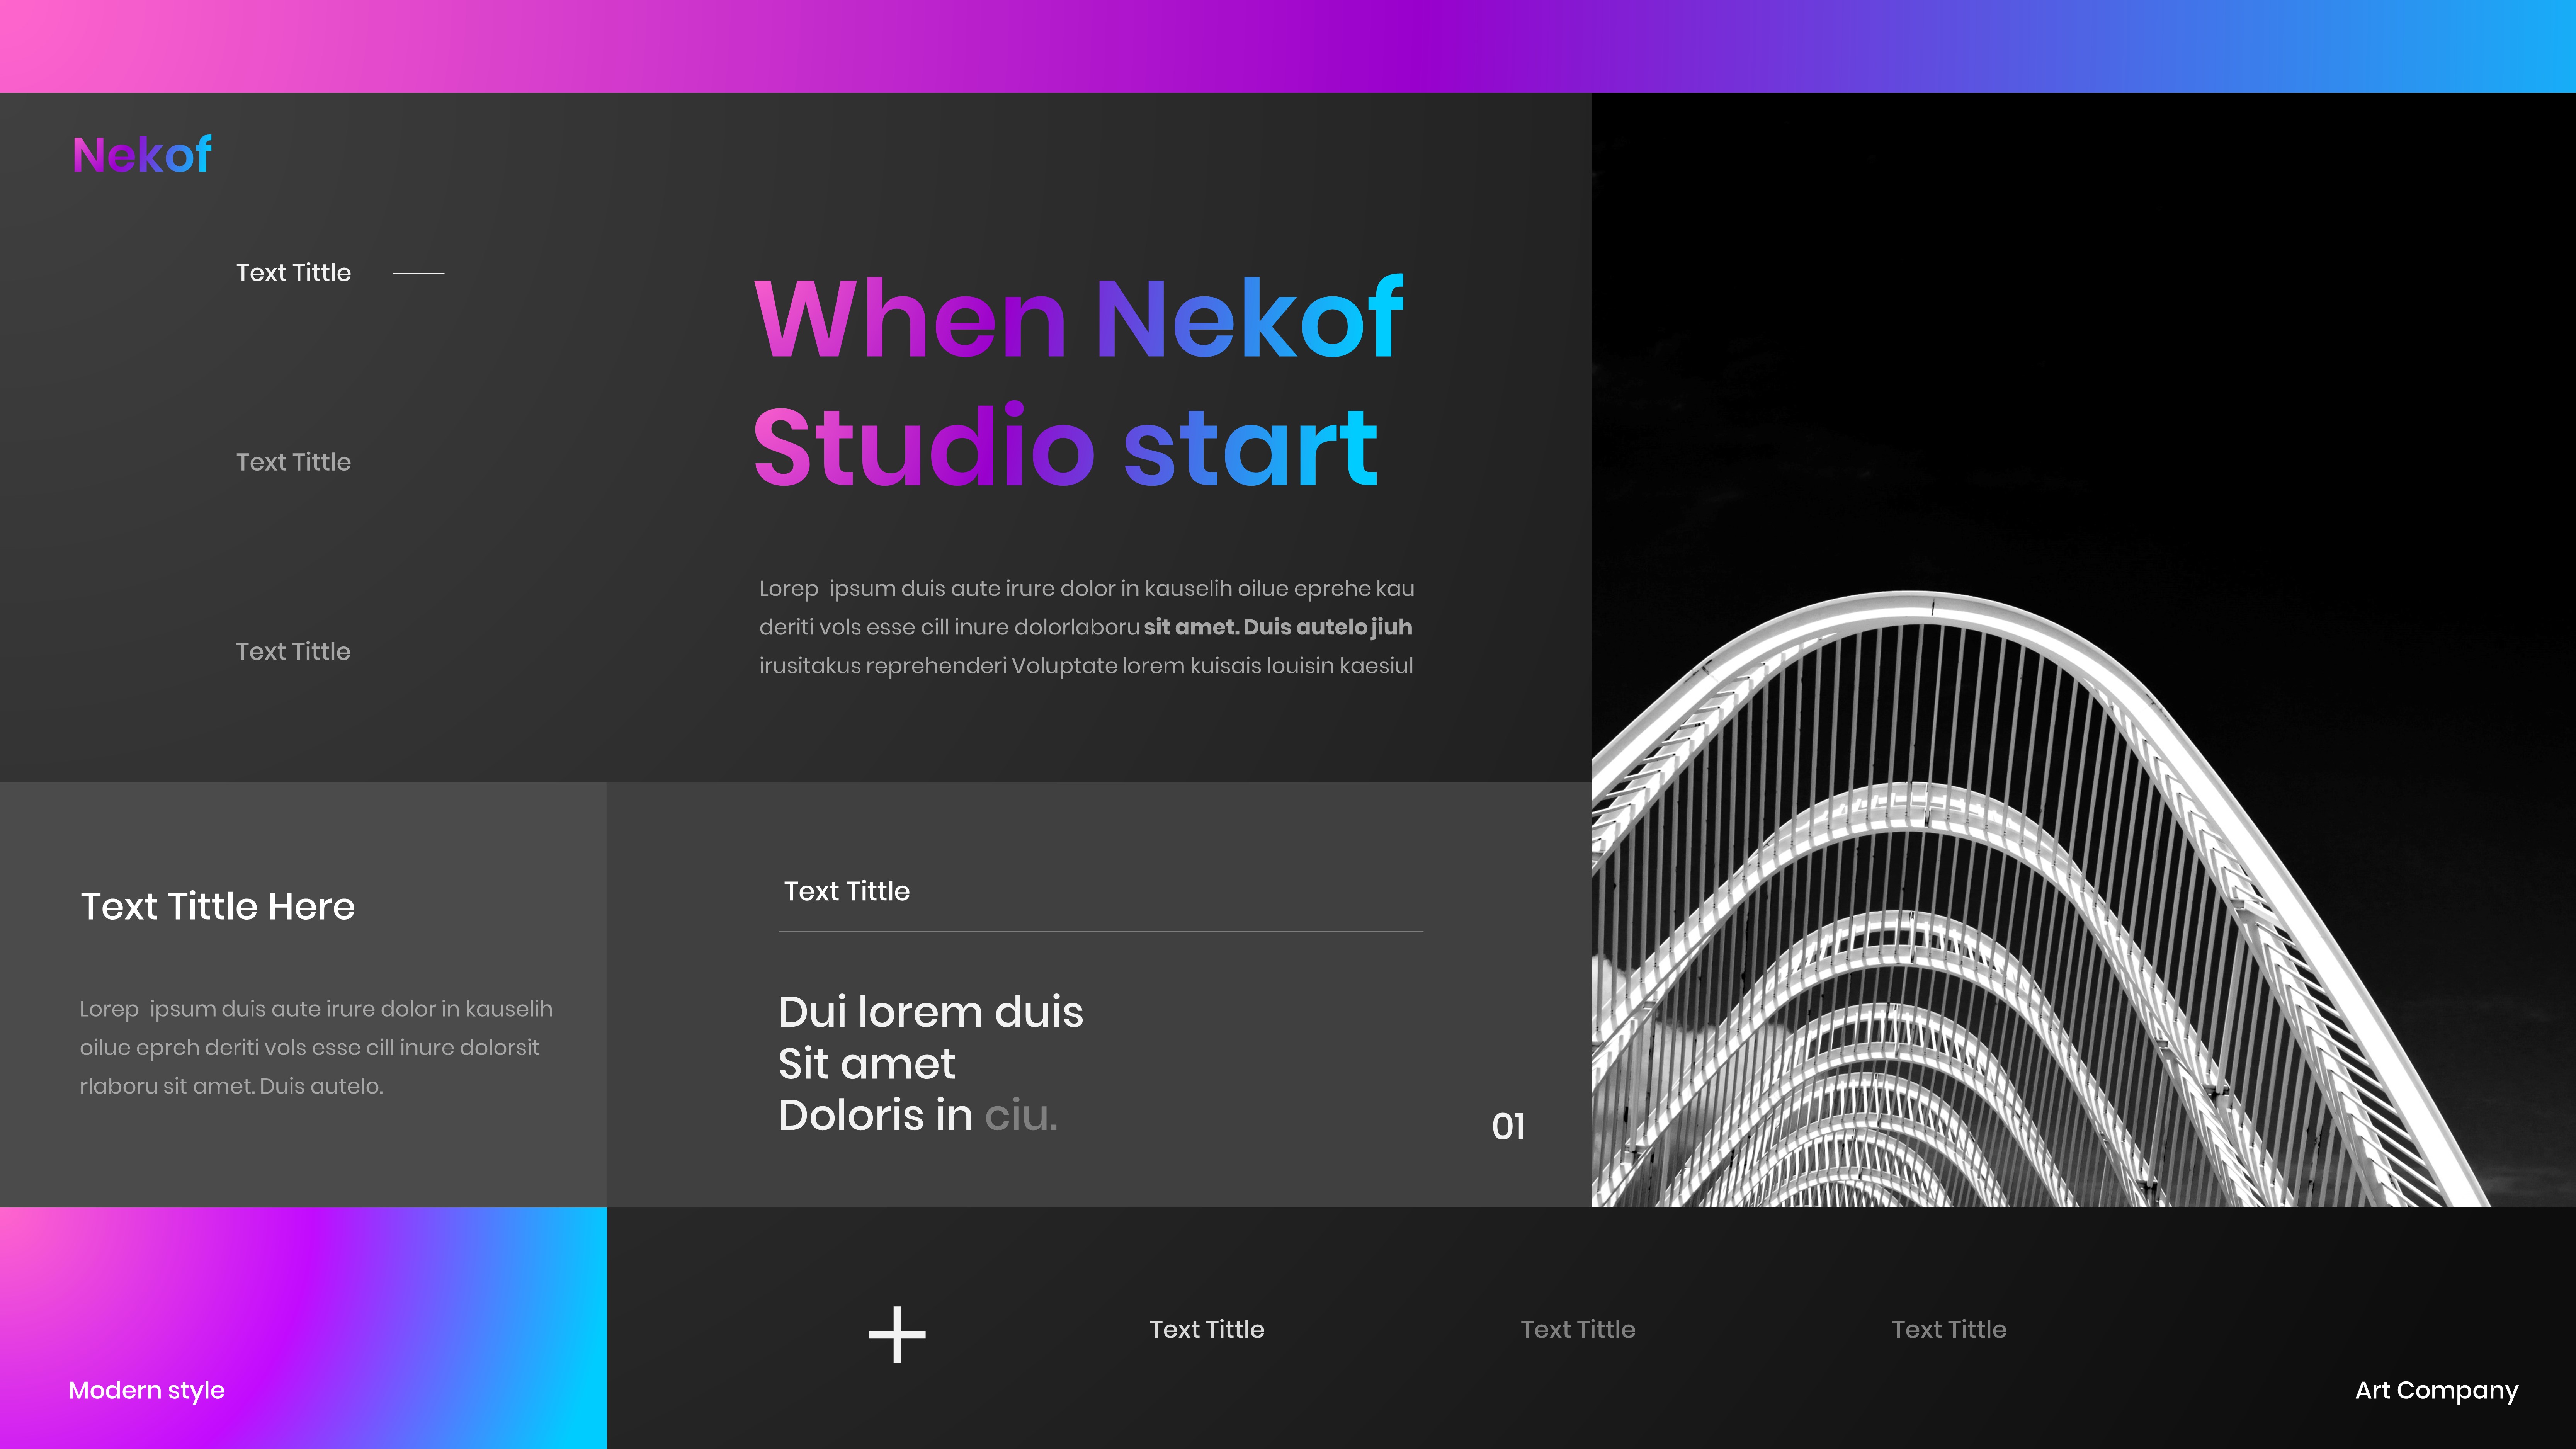Click the Text Tittle label above divider line
2576x1449 pixels.
click(846, 891)
